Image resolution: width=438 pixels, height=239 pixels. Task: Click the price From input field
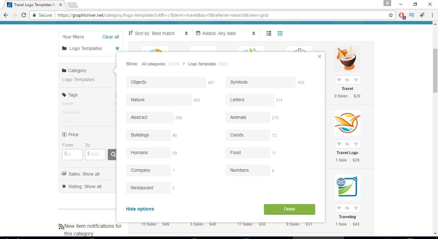(72, 154)
